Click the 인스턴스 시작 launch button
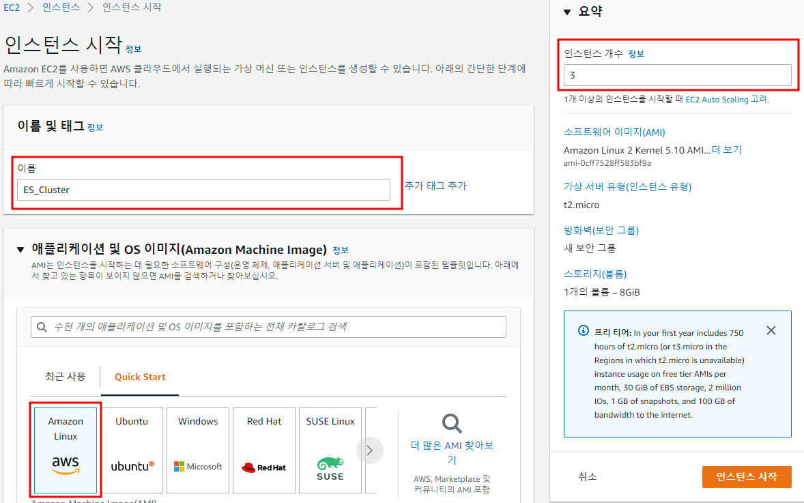 click(x=747, y=477)
